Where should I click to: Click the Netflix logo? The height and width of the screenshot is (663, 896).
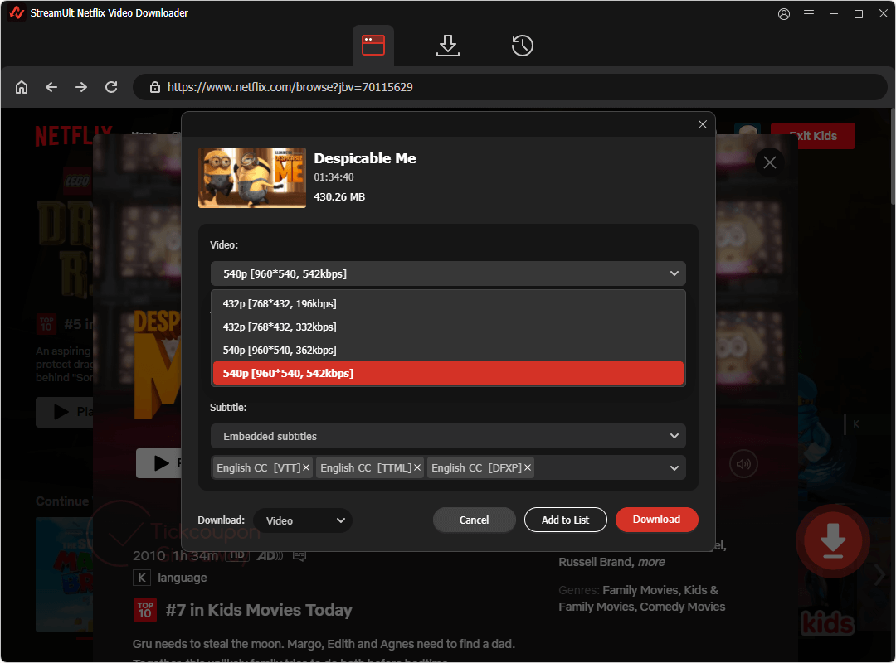tap(73, 136)
